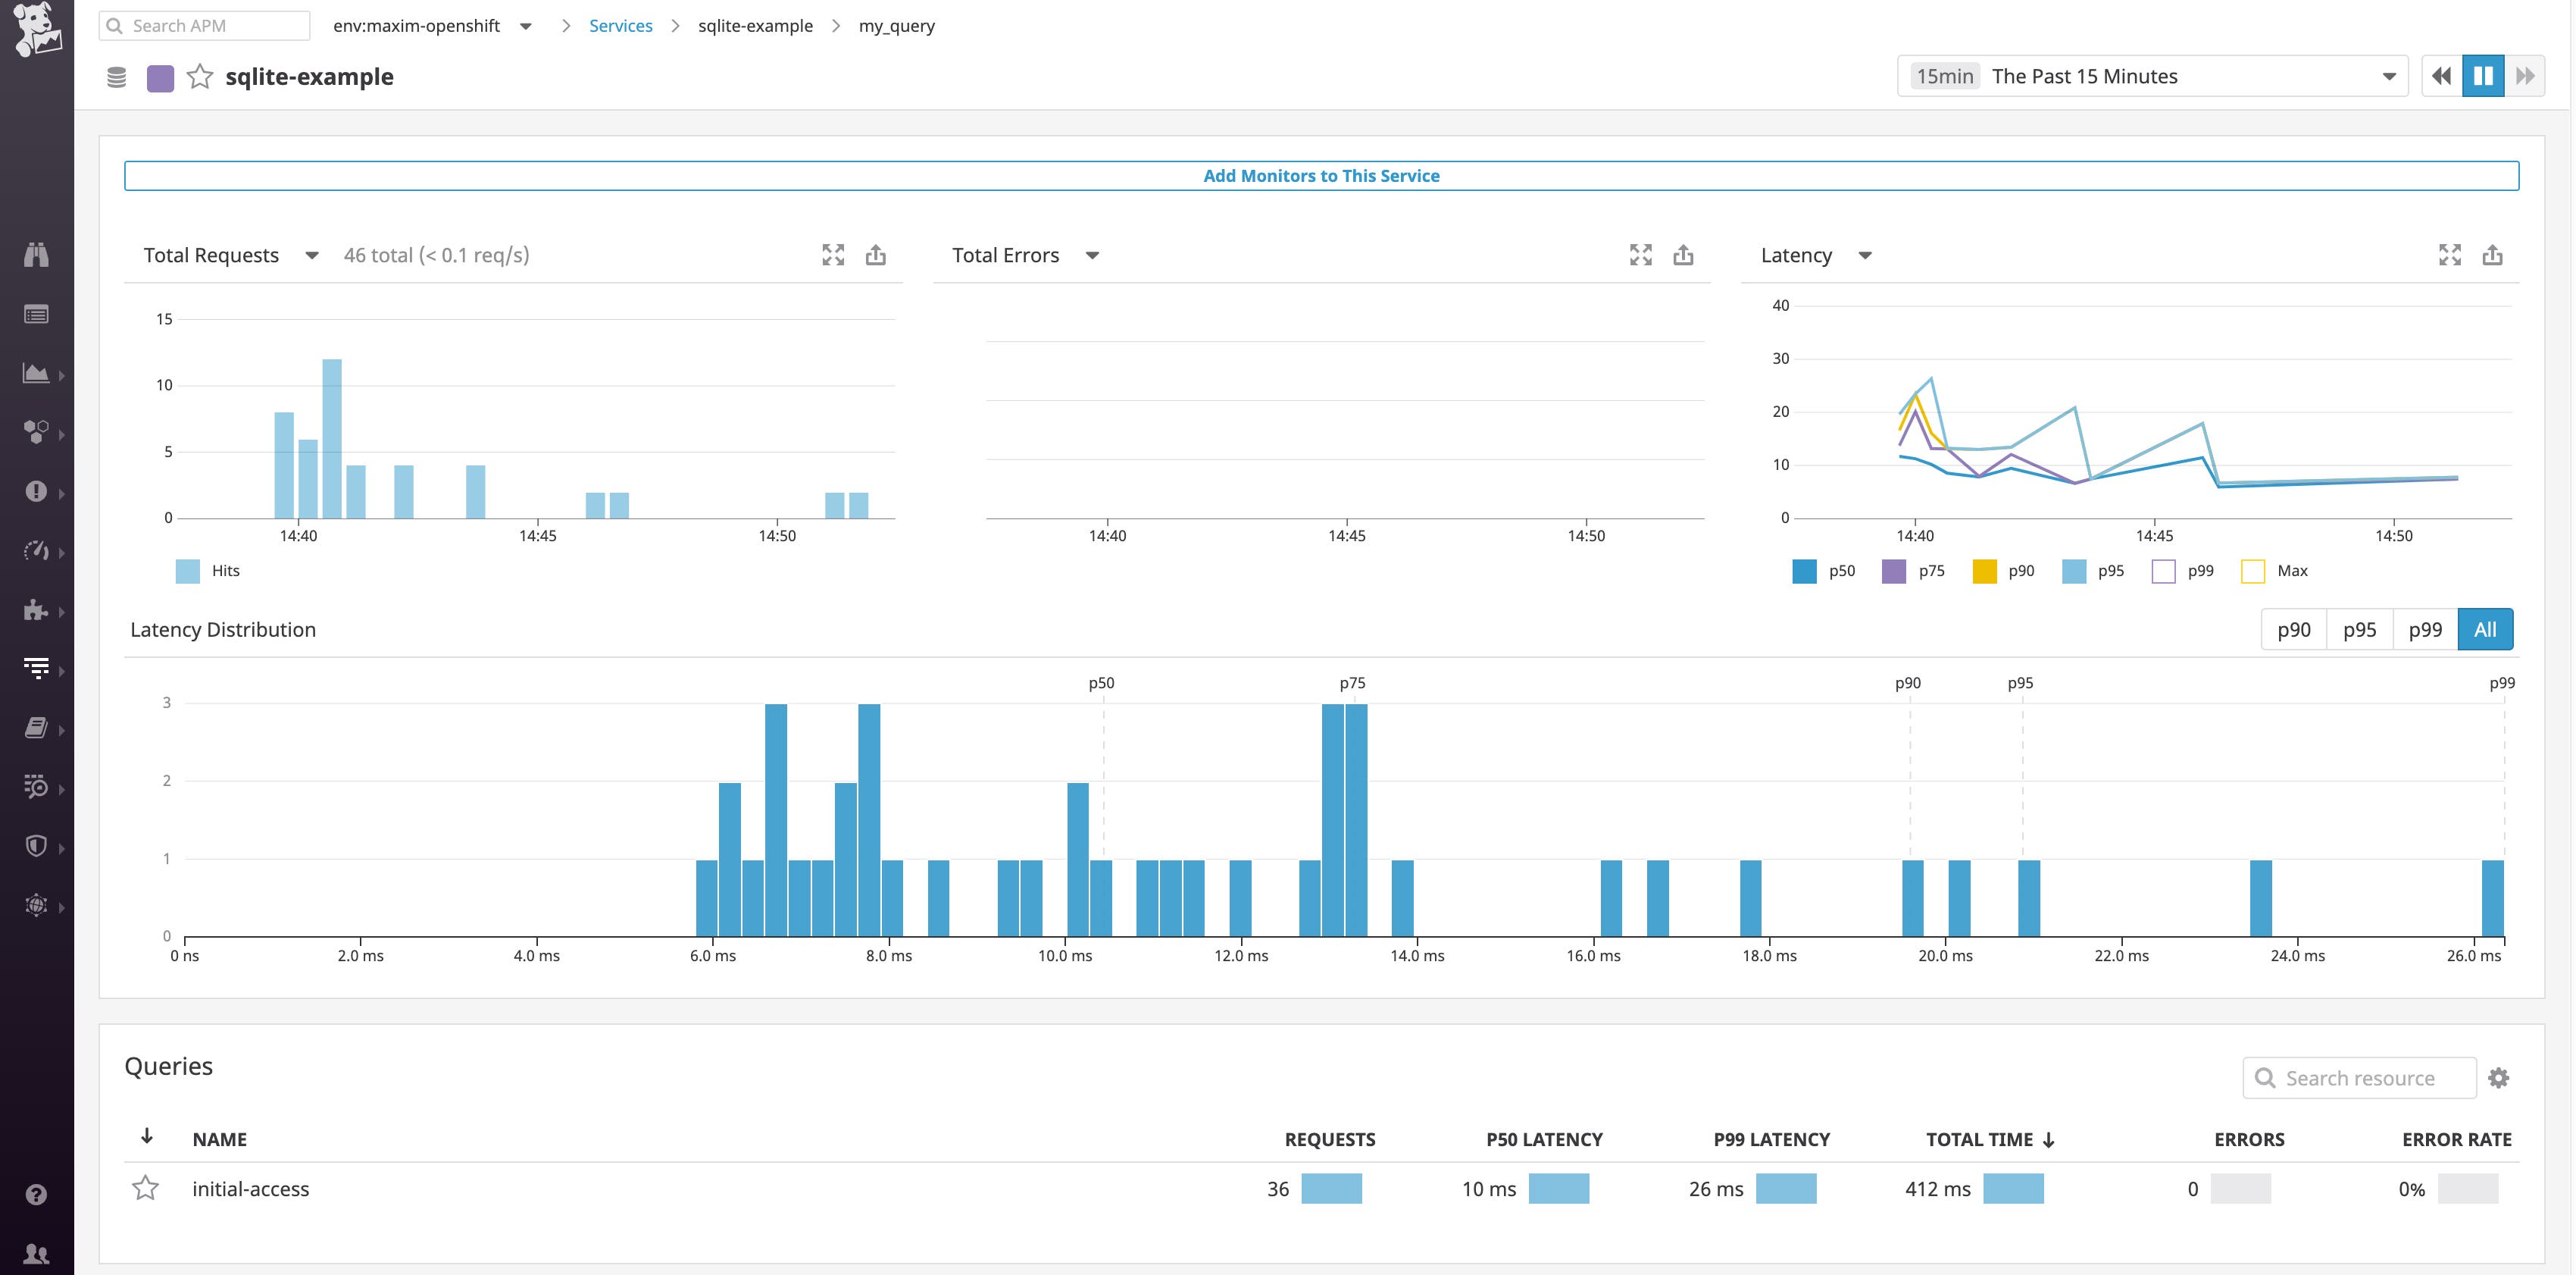The width and height of the screenshot is (2576, 1275).
Task: Switch latency distribution to p95 view
Action: [2359, 628]
